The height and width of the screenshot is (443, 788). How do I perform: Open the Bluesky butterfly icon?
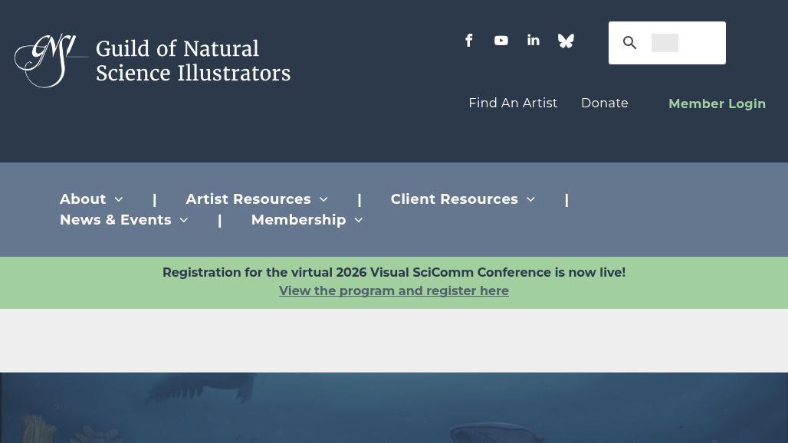point(566,41)
